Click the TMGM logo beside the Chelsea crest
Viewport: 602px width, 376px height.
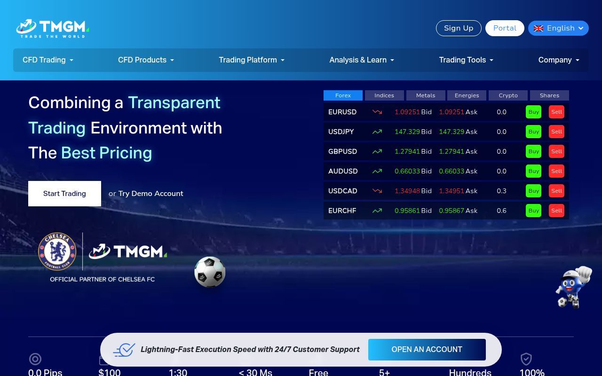point(128,251)
